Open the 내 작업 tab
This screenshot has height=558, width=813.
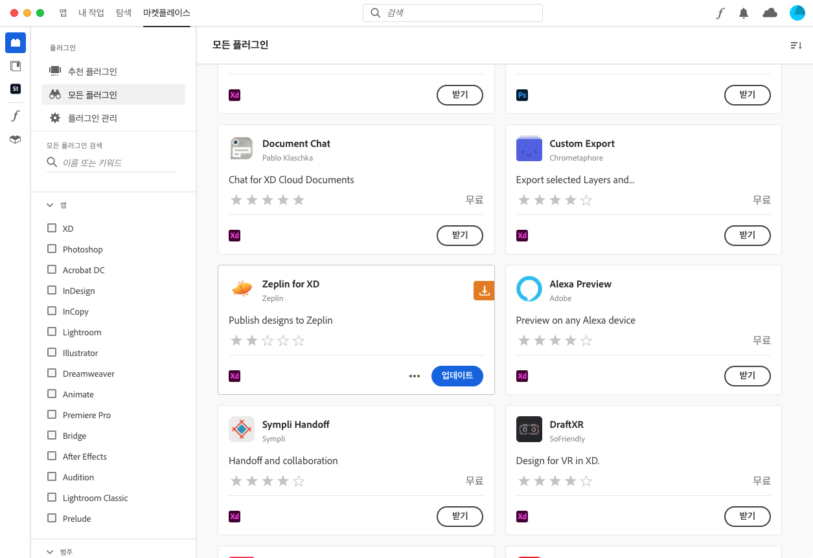pyautogui.click(x=91, y=13)
